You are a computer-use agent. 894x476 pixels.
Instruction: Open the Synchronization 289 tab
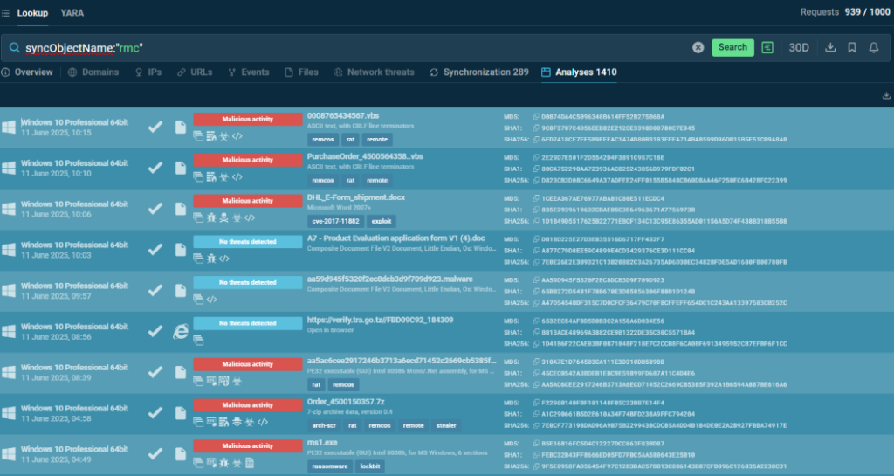click(478, 72)
